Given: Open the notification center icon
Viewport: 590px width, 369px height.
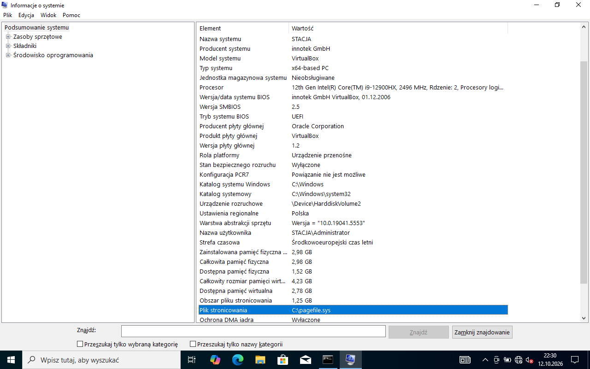Looking at the screenshot, I should [x=575, y=360].
